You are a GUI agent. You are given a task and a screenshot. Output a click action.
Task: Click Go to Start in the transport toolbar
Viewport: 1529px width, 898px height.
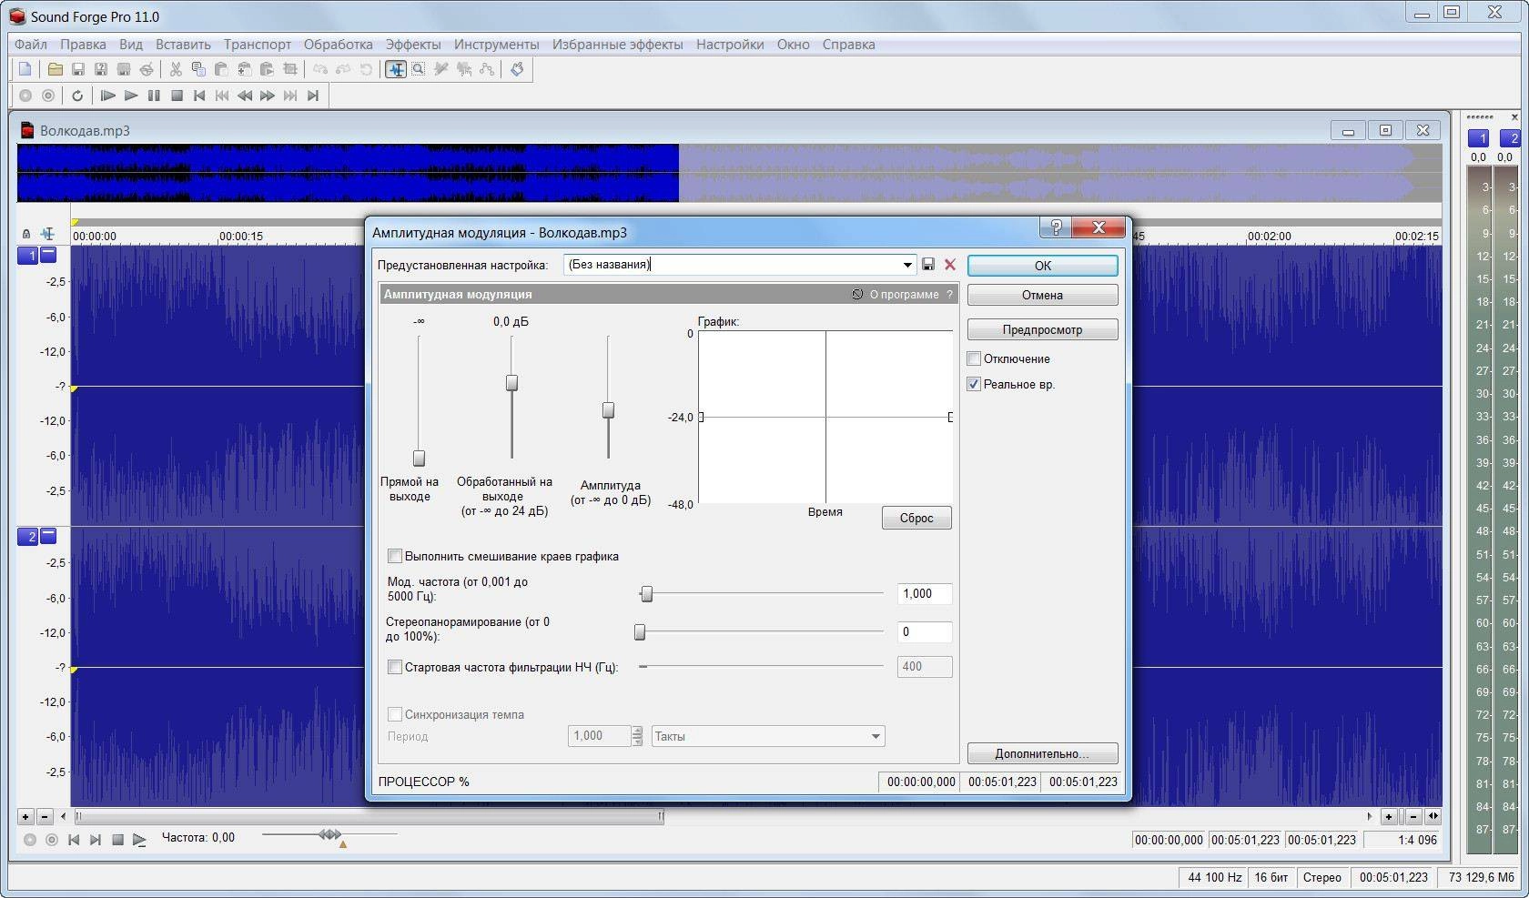tap(199, 96)
